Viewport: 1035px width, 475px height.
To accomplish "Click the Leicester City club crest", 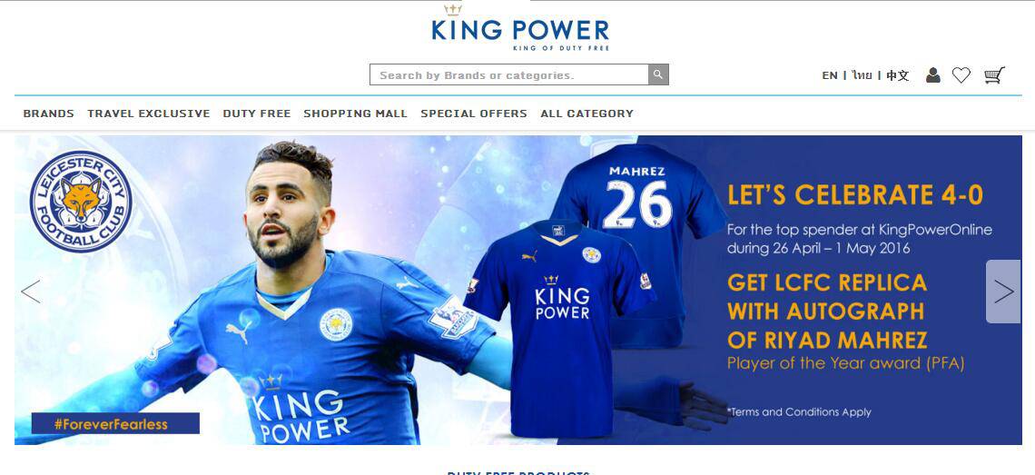I will (81, 202).
